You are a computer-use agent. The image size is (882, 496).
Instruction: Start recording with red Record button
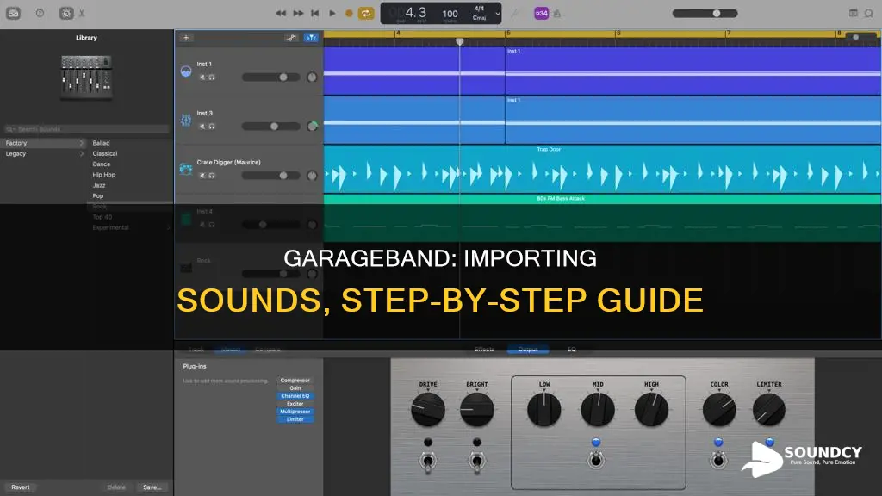click(x=349, y=13)
